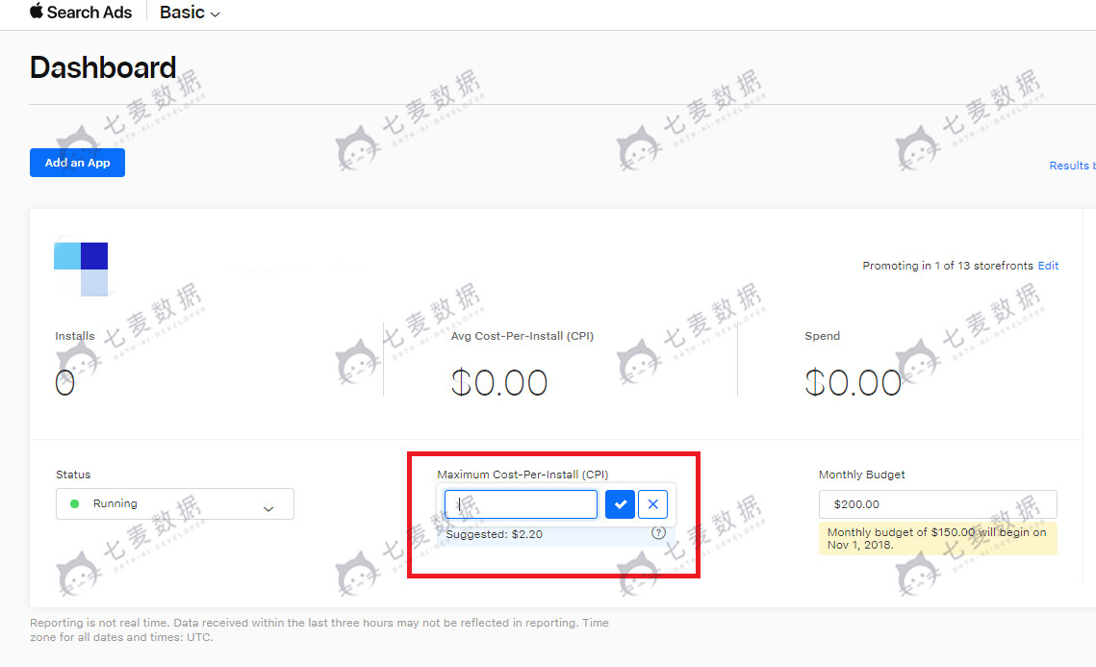Click the Apple Search Ads logo
Screen dimensions: 1096x667
point(80,13)
